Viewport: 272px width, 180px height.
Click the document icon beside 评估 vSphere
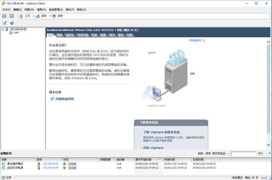pyautogui.click(x=139, y=148)
